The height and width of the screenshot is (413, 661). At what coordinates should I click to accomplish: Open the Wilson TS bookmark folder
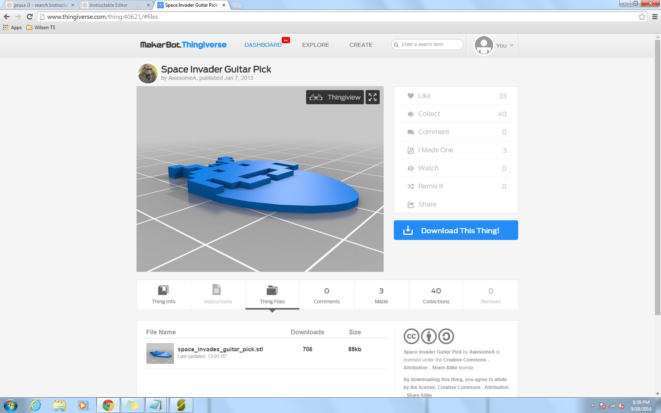(41, 28)
